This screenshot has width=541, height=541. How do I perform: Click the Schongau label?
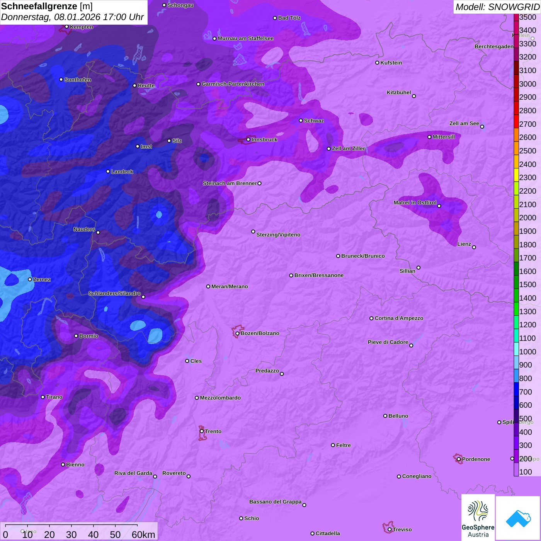[180, 5]
